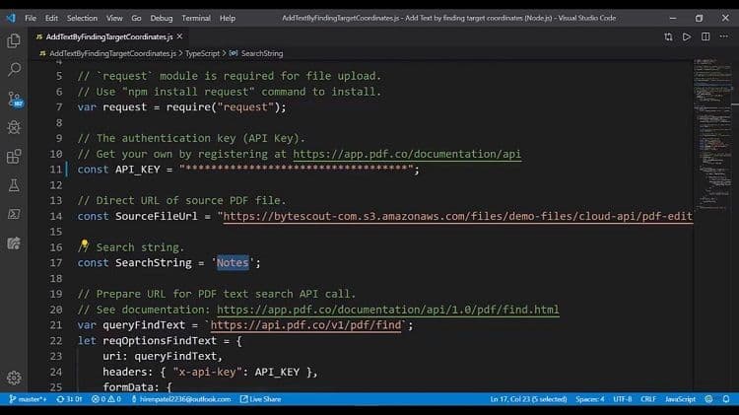Image resolution: width=739 pixels, height=415 pixels.
Task: Open the editor More Actions ellipsis
Action: point(724,36)
